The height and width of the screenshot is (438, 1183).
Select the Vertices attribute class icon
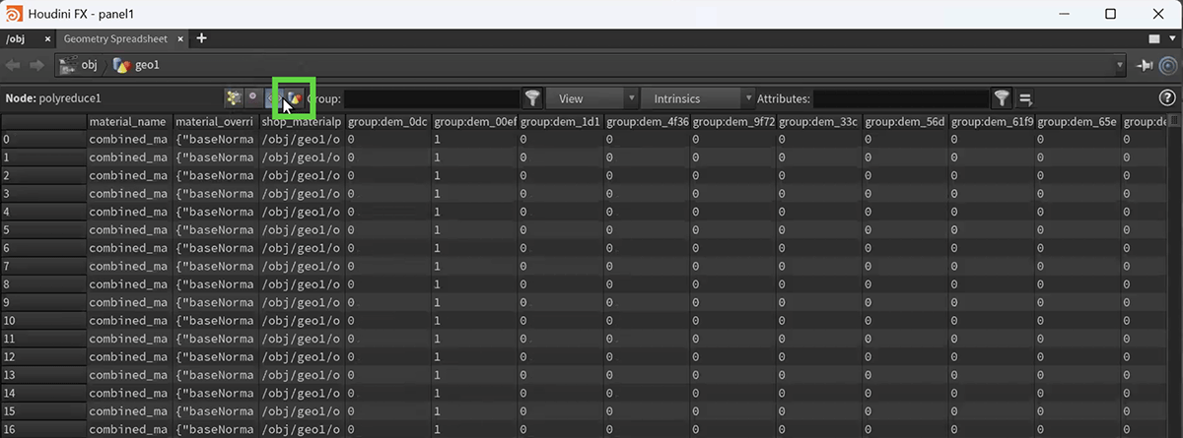[253, 98]
